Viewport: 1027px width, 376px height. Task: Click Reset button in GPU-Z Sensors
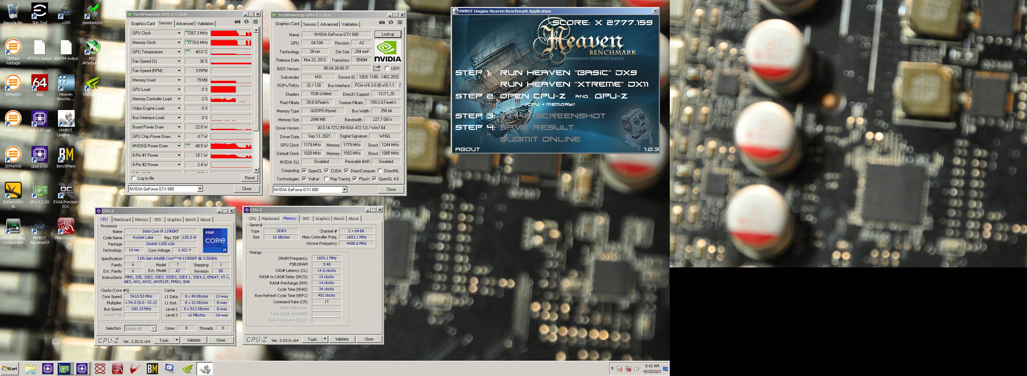(250, 178)
